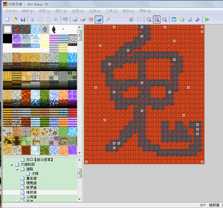Screen dimensions: 223x208
Task: Open the Database icon in toolbar
Action: tap(174, 19)
